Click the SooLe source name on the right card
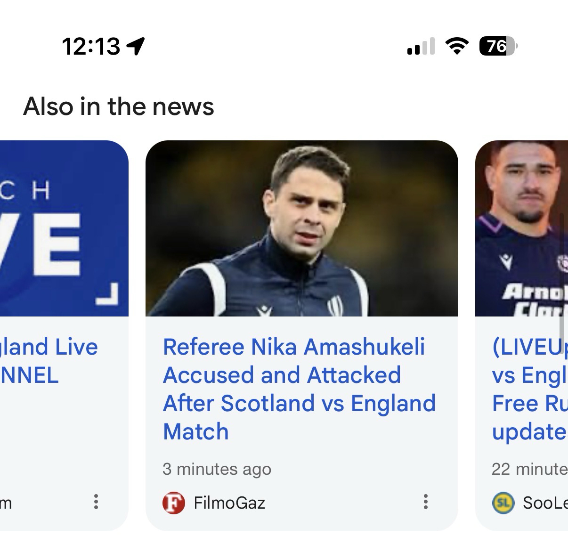 click(x=545, y=503)
